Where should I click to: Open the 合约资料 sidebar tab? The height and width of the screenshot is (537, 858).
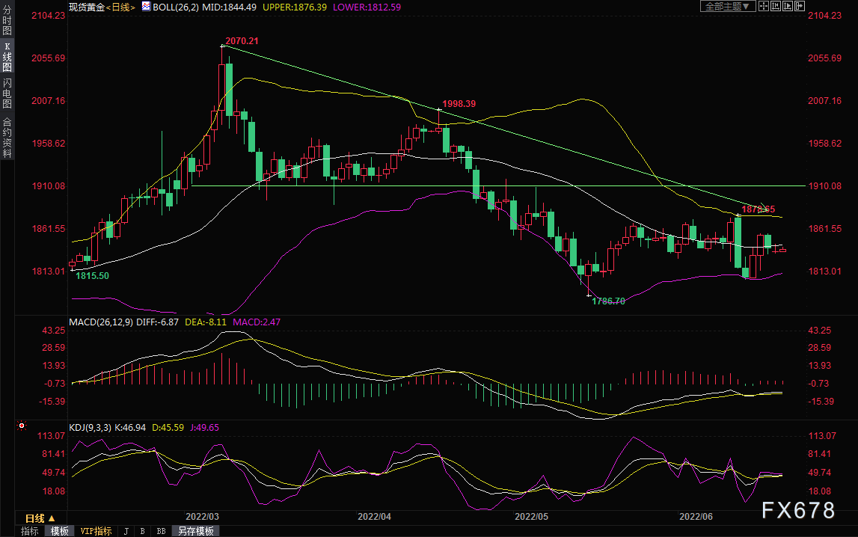pyautogui.click(x=7, y=138)
